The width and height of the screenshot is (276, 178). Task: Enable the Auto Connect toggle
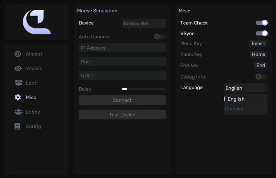pyautogui.click(x=160, y=36)
